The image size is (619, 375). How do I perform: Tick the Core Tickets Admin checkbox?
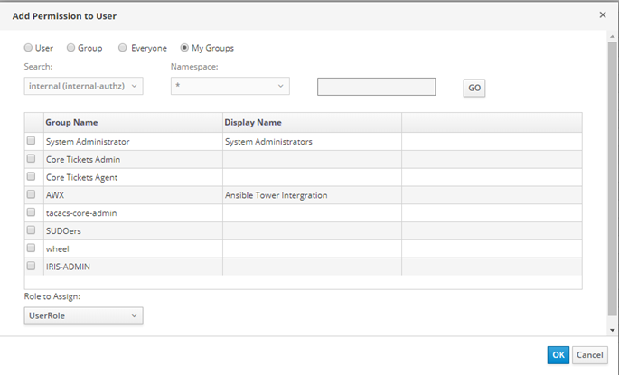[32, 159]
